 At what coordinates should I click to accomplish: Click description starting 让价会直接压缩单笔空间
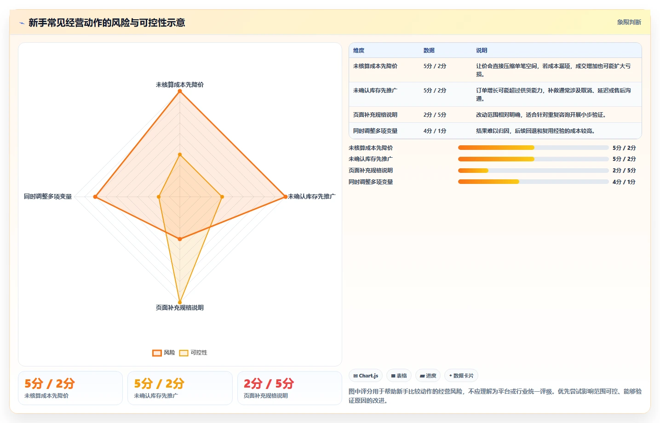tap(554, 70)
